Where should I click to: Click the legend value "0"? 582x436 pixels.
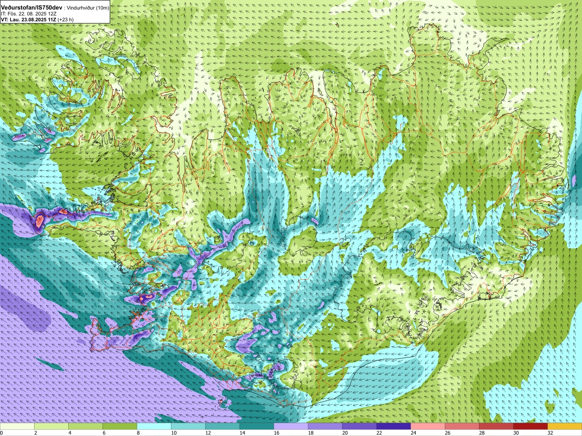[1, 433]
